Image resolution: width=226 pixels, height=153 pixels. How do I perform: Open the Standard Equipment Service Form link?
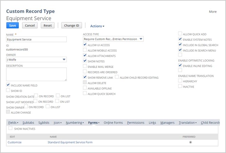pyautogui.click(x=70, y=142)
